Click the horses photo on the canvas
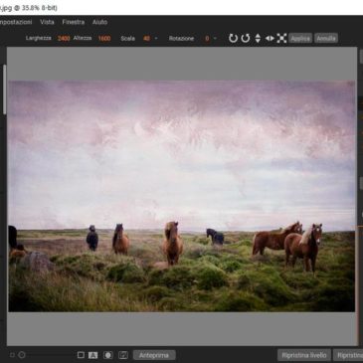Image resolution: width=363 pixels, height=363 pixels. 181,196
